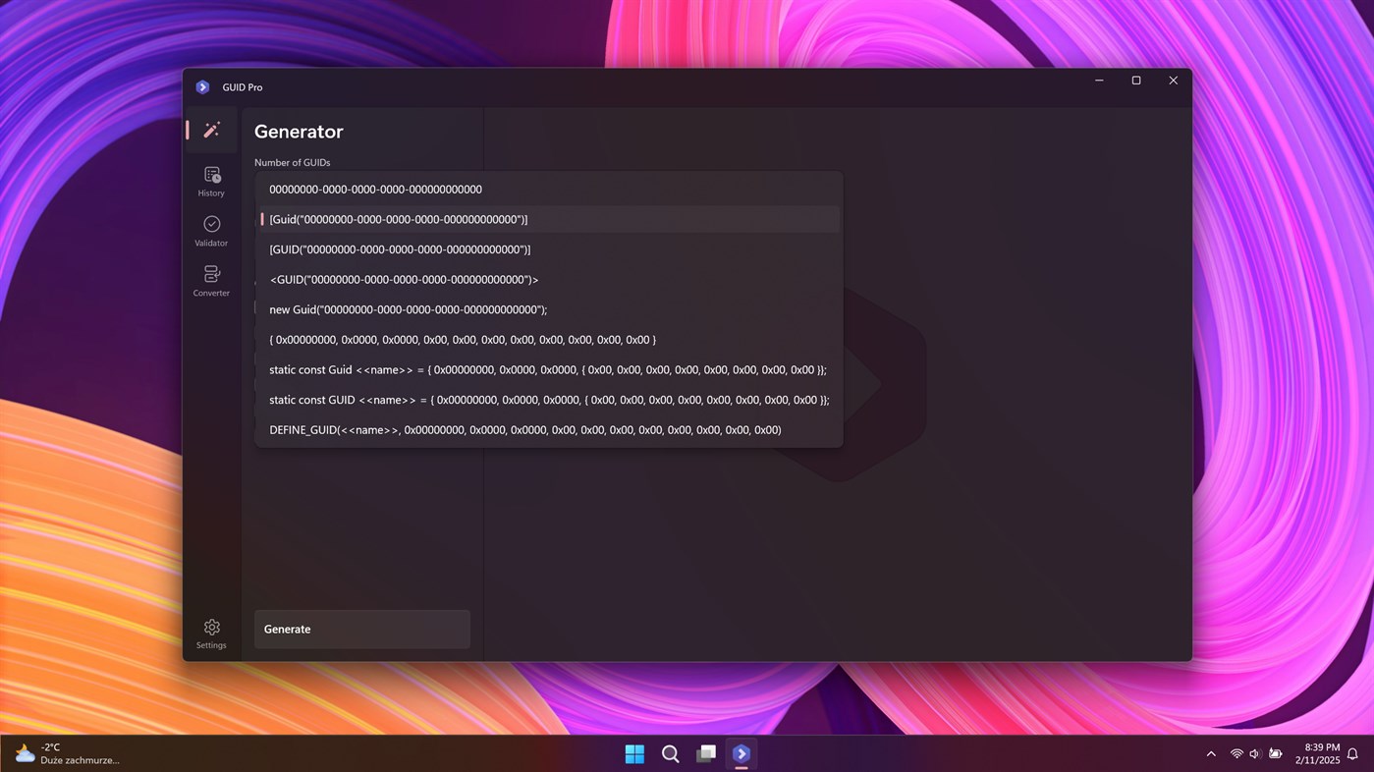1374x772 pixels.
Task: Launch GUID Pro from the taskbar
Action: (x=742, y=753)
